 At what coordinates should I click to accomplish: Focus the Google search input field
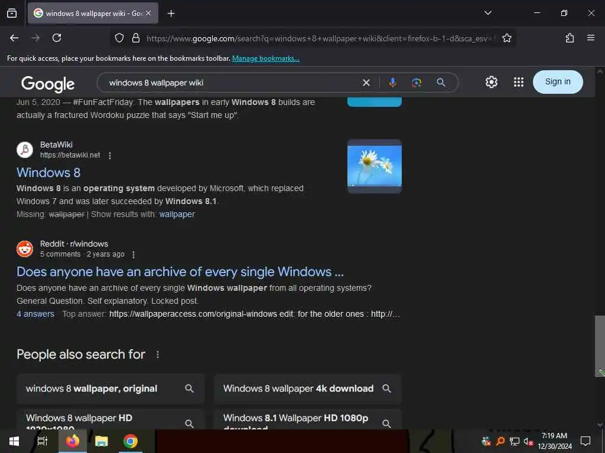(x=232, y=83)
